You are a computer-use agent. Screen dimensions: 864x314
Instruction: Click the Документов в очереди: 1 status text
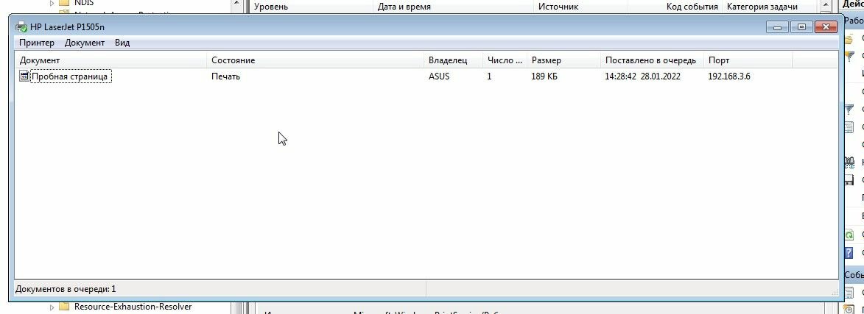pyautogui.click(x=66, y=289)
